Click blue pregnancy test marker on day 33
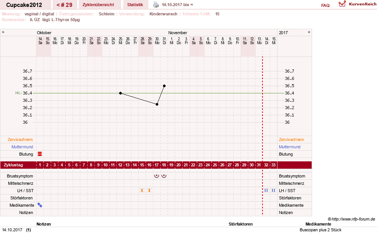 273,191
